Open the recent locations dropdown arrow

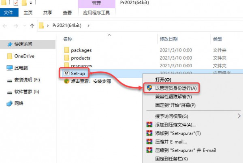pos(24,26)
